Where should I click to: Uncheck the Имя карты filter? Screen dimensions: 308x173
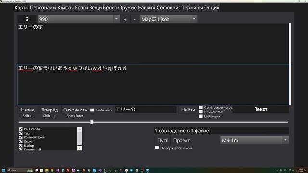(x=20, y=129)
